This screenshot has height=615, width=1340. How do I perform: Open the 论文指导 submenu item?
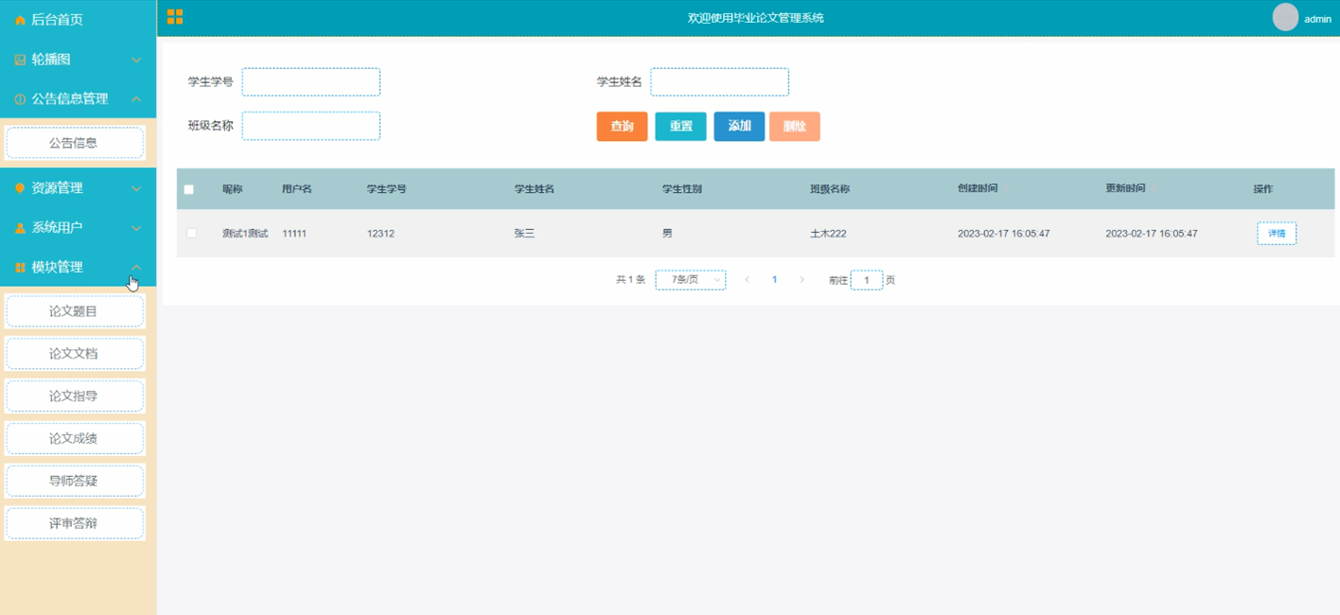point(75,396)
